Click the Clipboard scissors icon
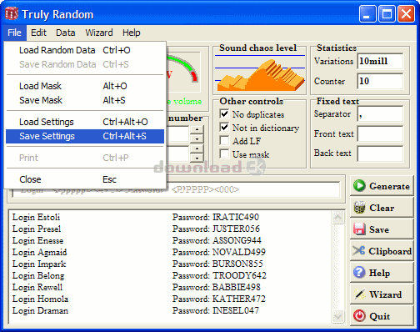420x332 pixels. click(x=359, y=251)
